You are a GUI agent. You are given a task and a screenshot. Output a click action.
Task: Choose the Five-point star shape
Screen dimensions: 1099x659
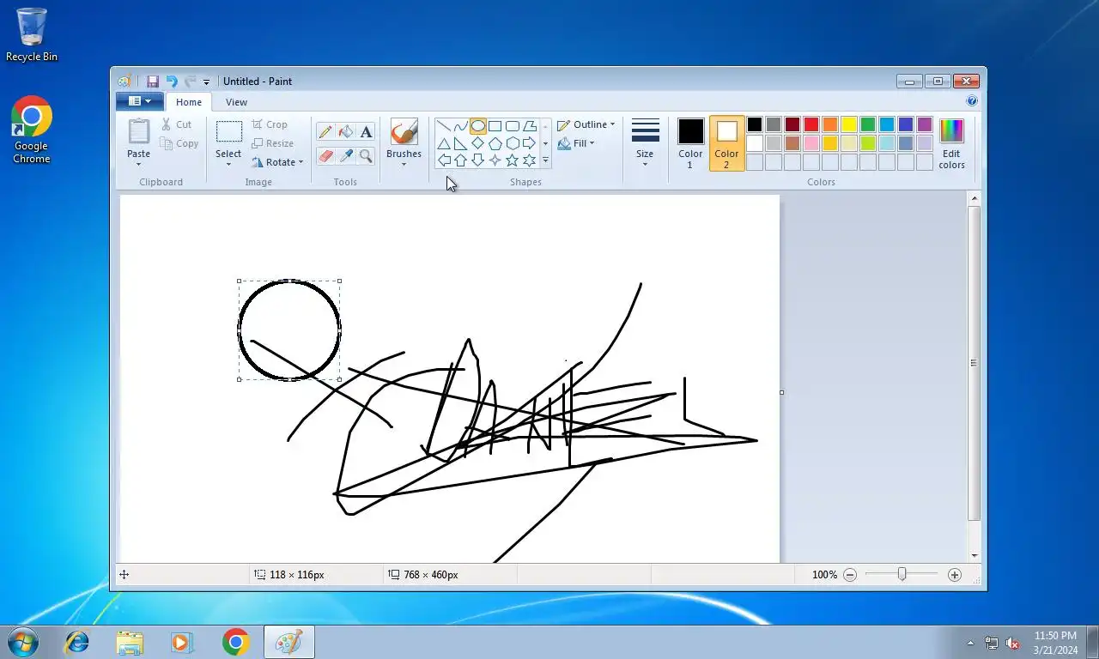click(x=513, y=160)
